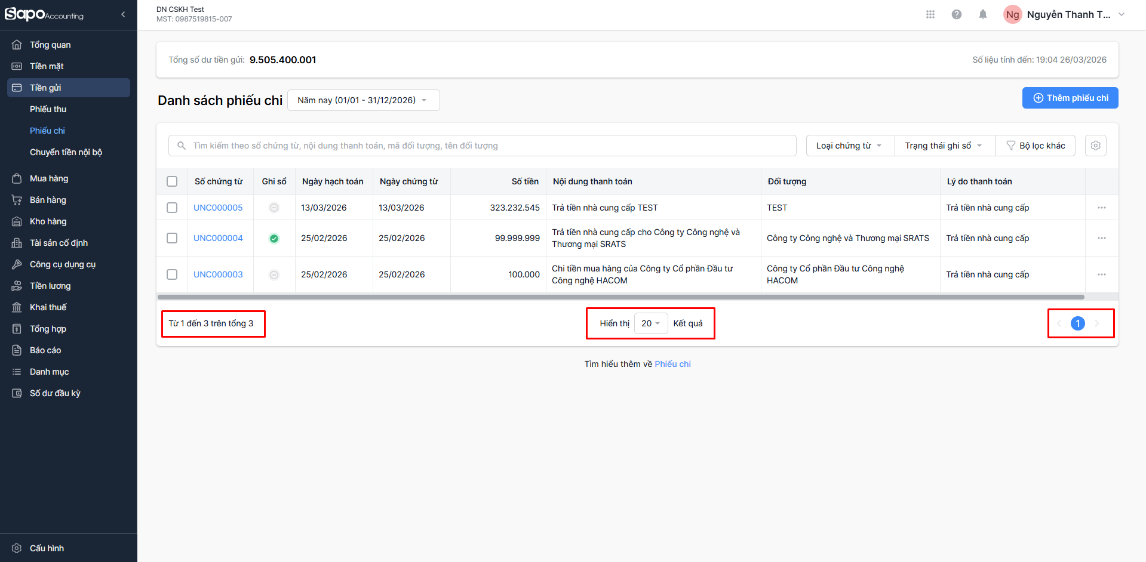The image size is (1146, 562).
Task: Click the posted status icon for UNC000004
Action: coord(274,239)
